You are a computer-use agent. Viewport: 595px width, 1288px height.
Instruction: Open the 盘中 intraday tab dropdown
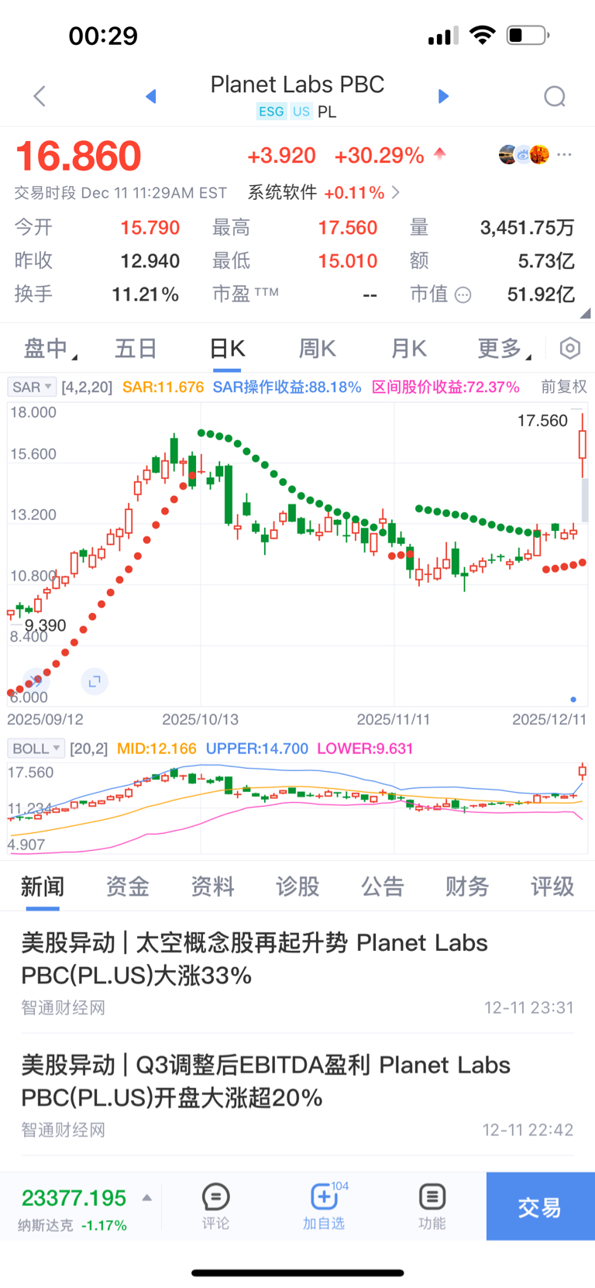tap(50, 349)
